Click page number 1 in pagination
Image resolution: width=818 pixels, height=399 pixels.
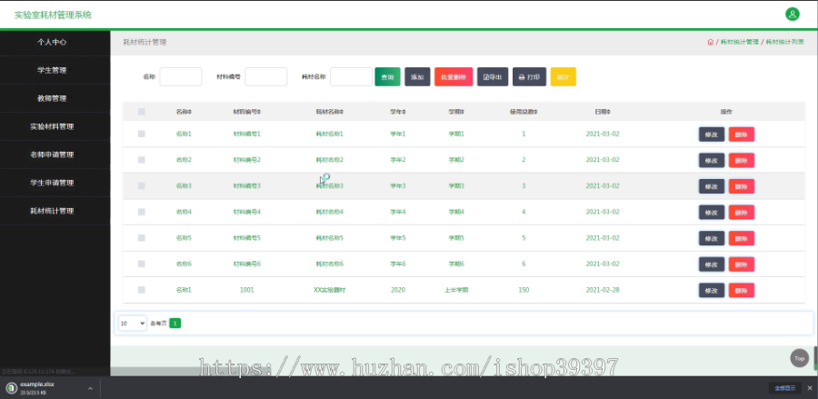click(x=175, y=324)
